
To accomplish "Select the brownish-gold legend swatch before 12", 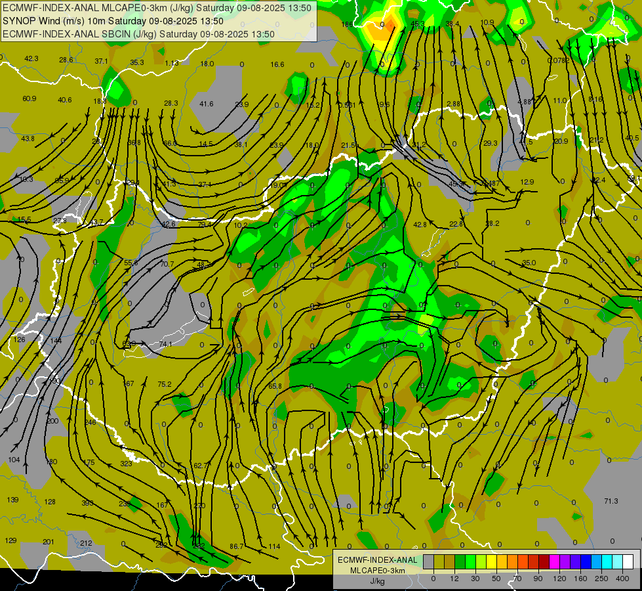I will [x=450, y=562].
